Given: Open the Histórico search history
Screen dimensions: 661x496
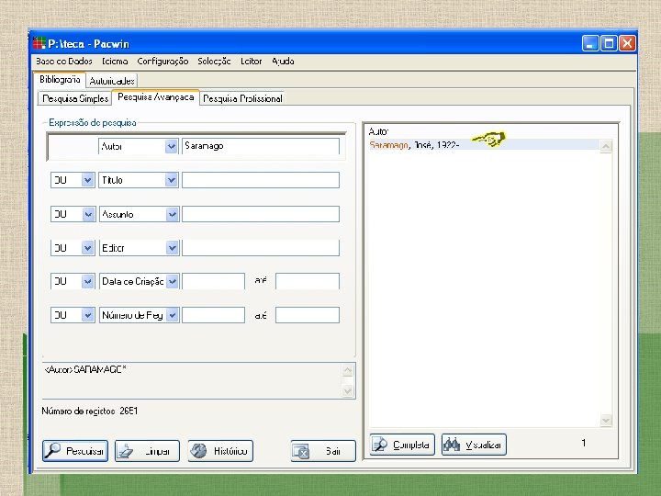Looking at the screenshot, I should [220, 451].
